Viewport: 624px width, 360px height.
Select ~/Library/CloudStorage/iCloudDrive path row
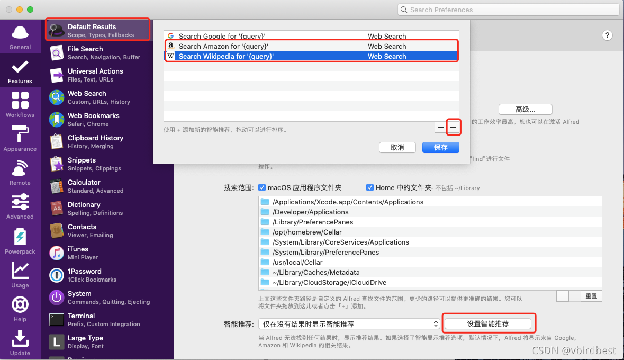coord(430,282)
